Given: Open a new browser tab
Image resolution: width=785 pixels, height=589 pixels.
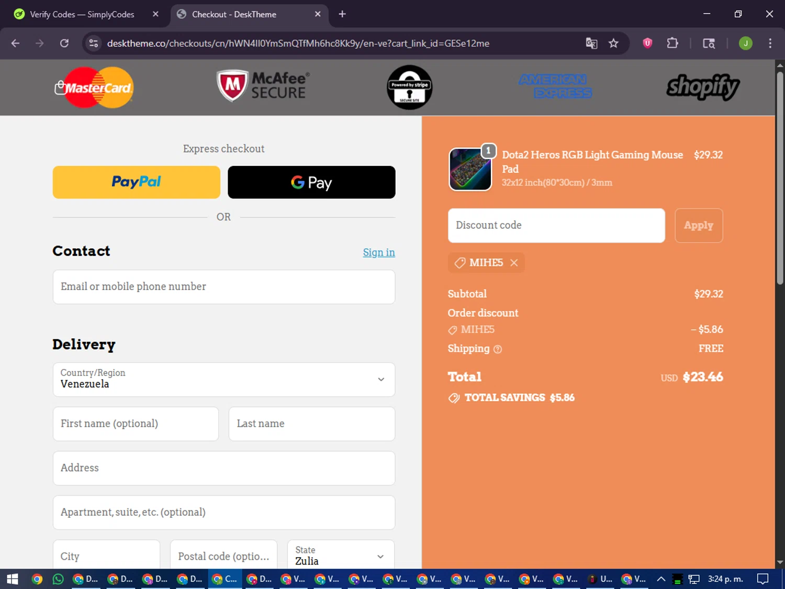Looking at the screenshot, I should (x=342, y=14).
